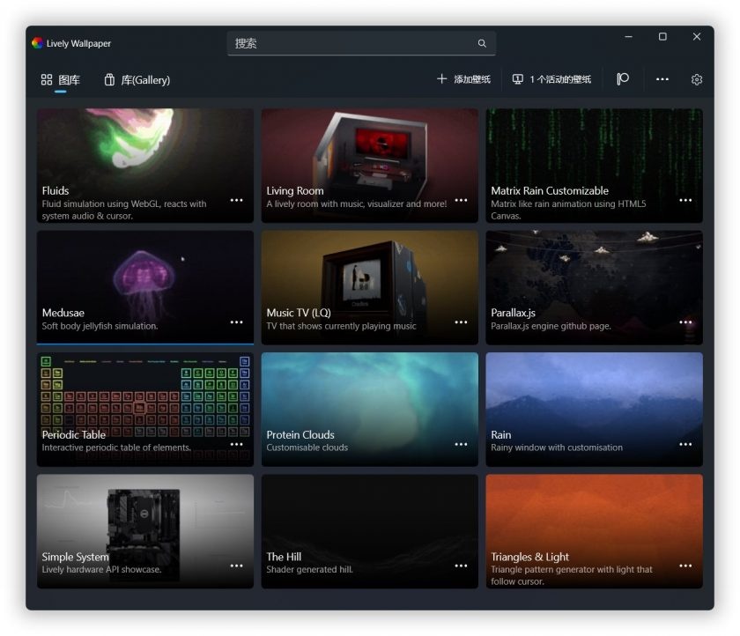Open the toolbar three-dots overflow menu

(662, 79)
